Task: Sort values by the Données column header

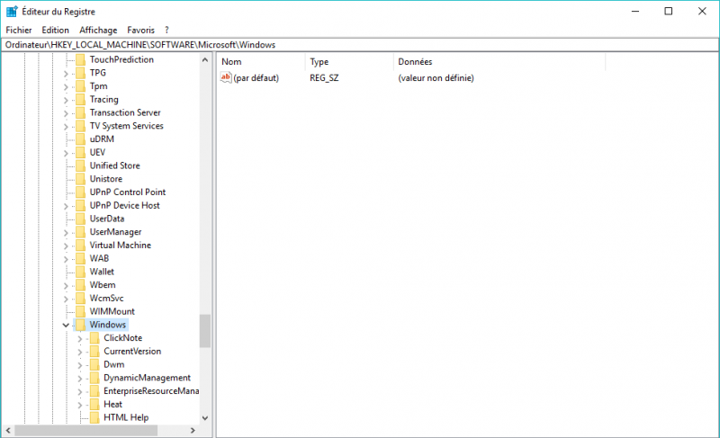Action: pos(499,62)
